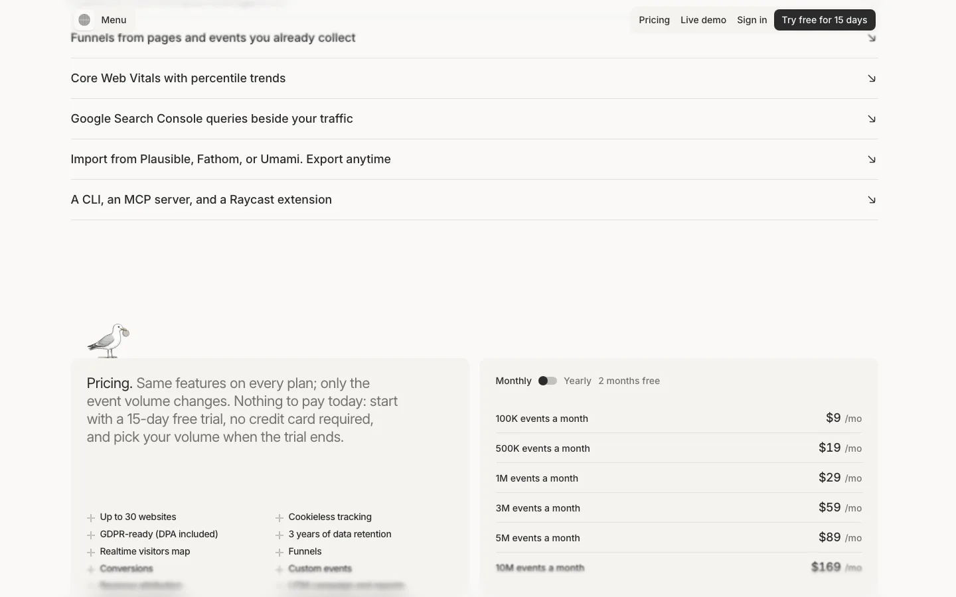
Task: Click the GDPR-ready (DPA included) feature text
Action: (x=159, y=534)
